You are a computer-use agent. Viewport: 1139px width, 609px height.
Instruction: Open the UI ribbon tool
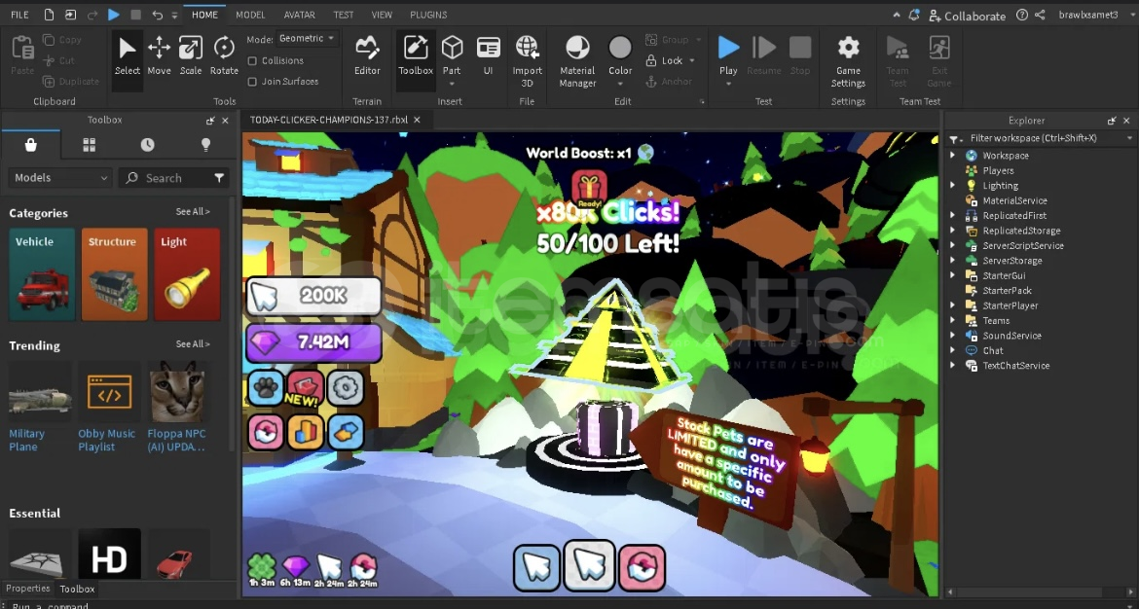pyautogui.click(x=488, y=55)
